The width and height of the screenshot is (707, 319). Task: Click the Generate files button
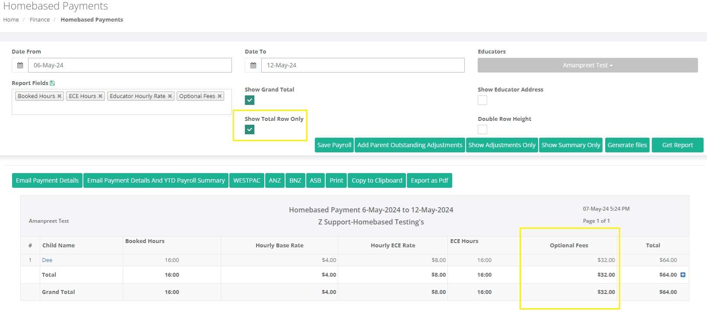click(627, 145)
